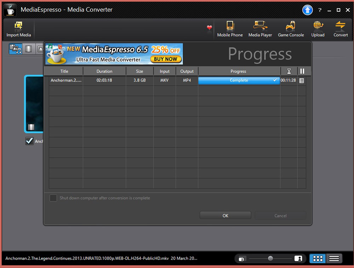The image size is (354, 268).
Task: Click the Cancel button
Action: (x=280, y=215)
